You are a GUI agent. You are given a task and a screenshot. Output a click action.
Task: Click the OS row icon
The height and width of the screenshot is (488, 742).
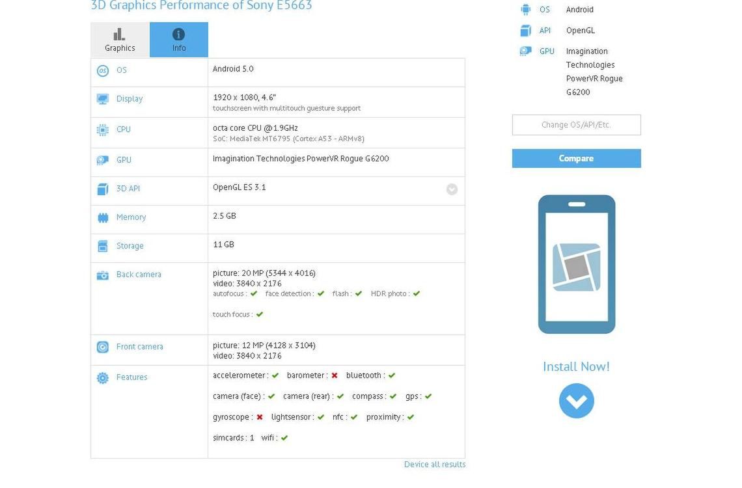pyautogui.click(x=103, y=70)
